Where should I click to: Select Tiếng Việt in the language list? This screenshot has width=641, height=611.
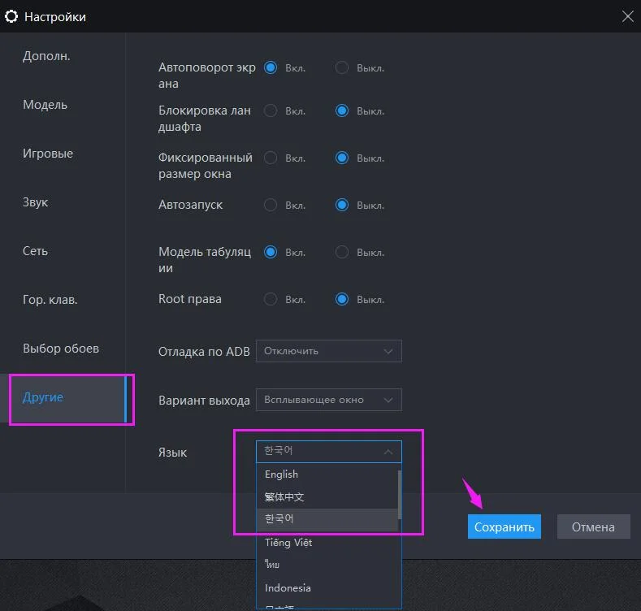pos(327,542)
